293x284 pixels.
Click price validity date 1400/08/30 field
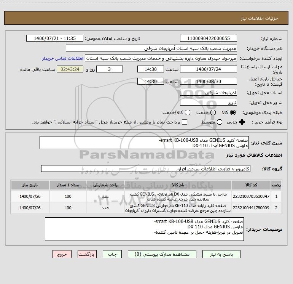coord(209,81)
